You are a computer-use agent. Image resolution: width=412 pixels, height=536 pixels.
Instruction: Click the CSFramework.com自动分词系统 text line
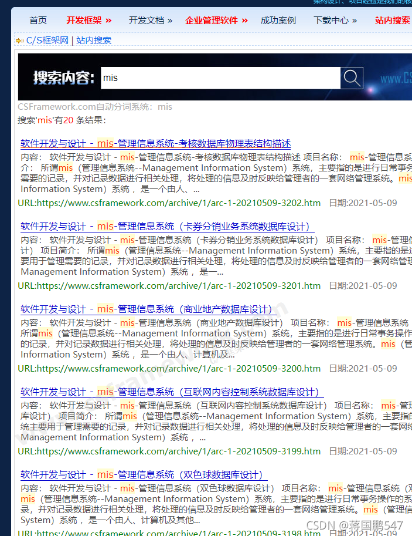[x=95, y=107]
